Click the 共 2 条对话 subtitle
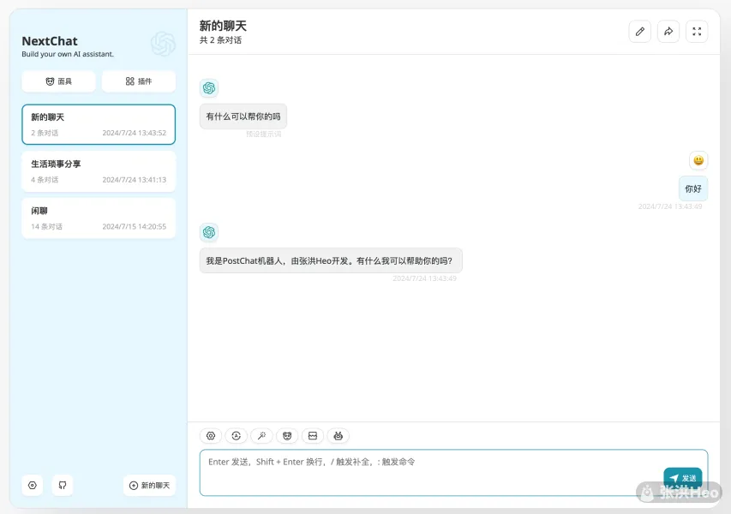This screenshot has width=731, height=514. [x=220, y=40]
